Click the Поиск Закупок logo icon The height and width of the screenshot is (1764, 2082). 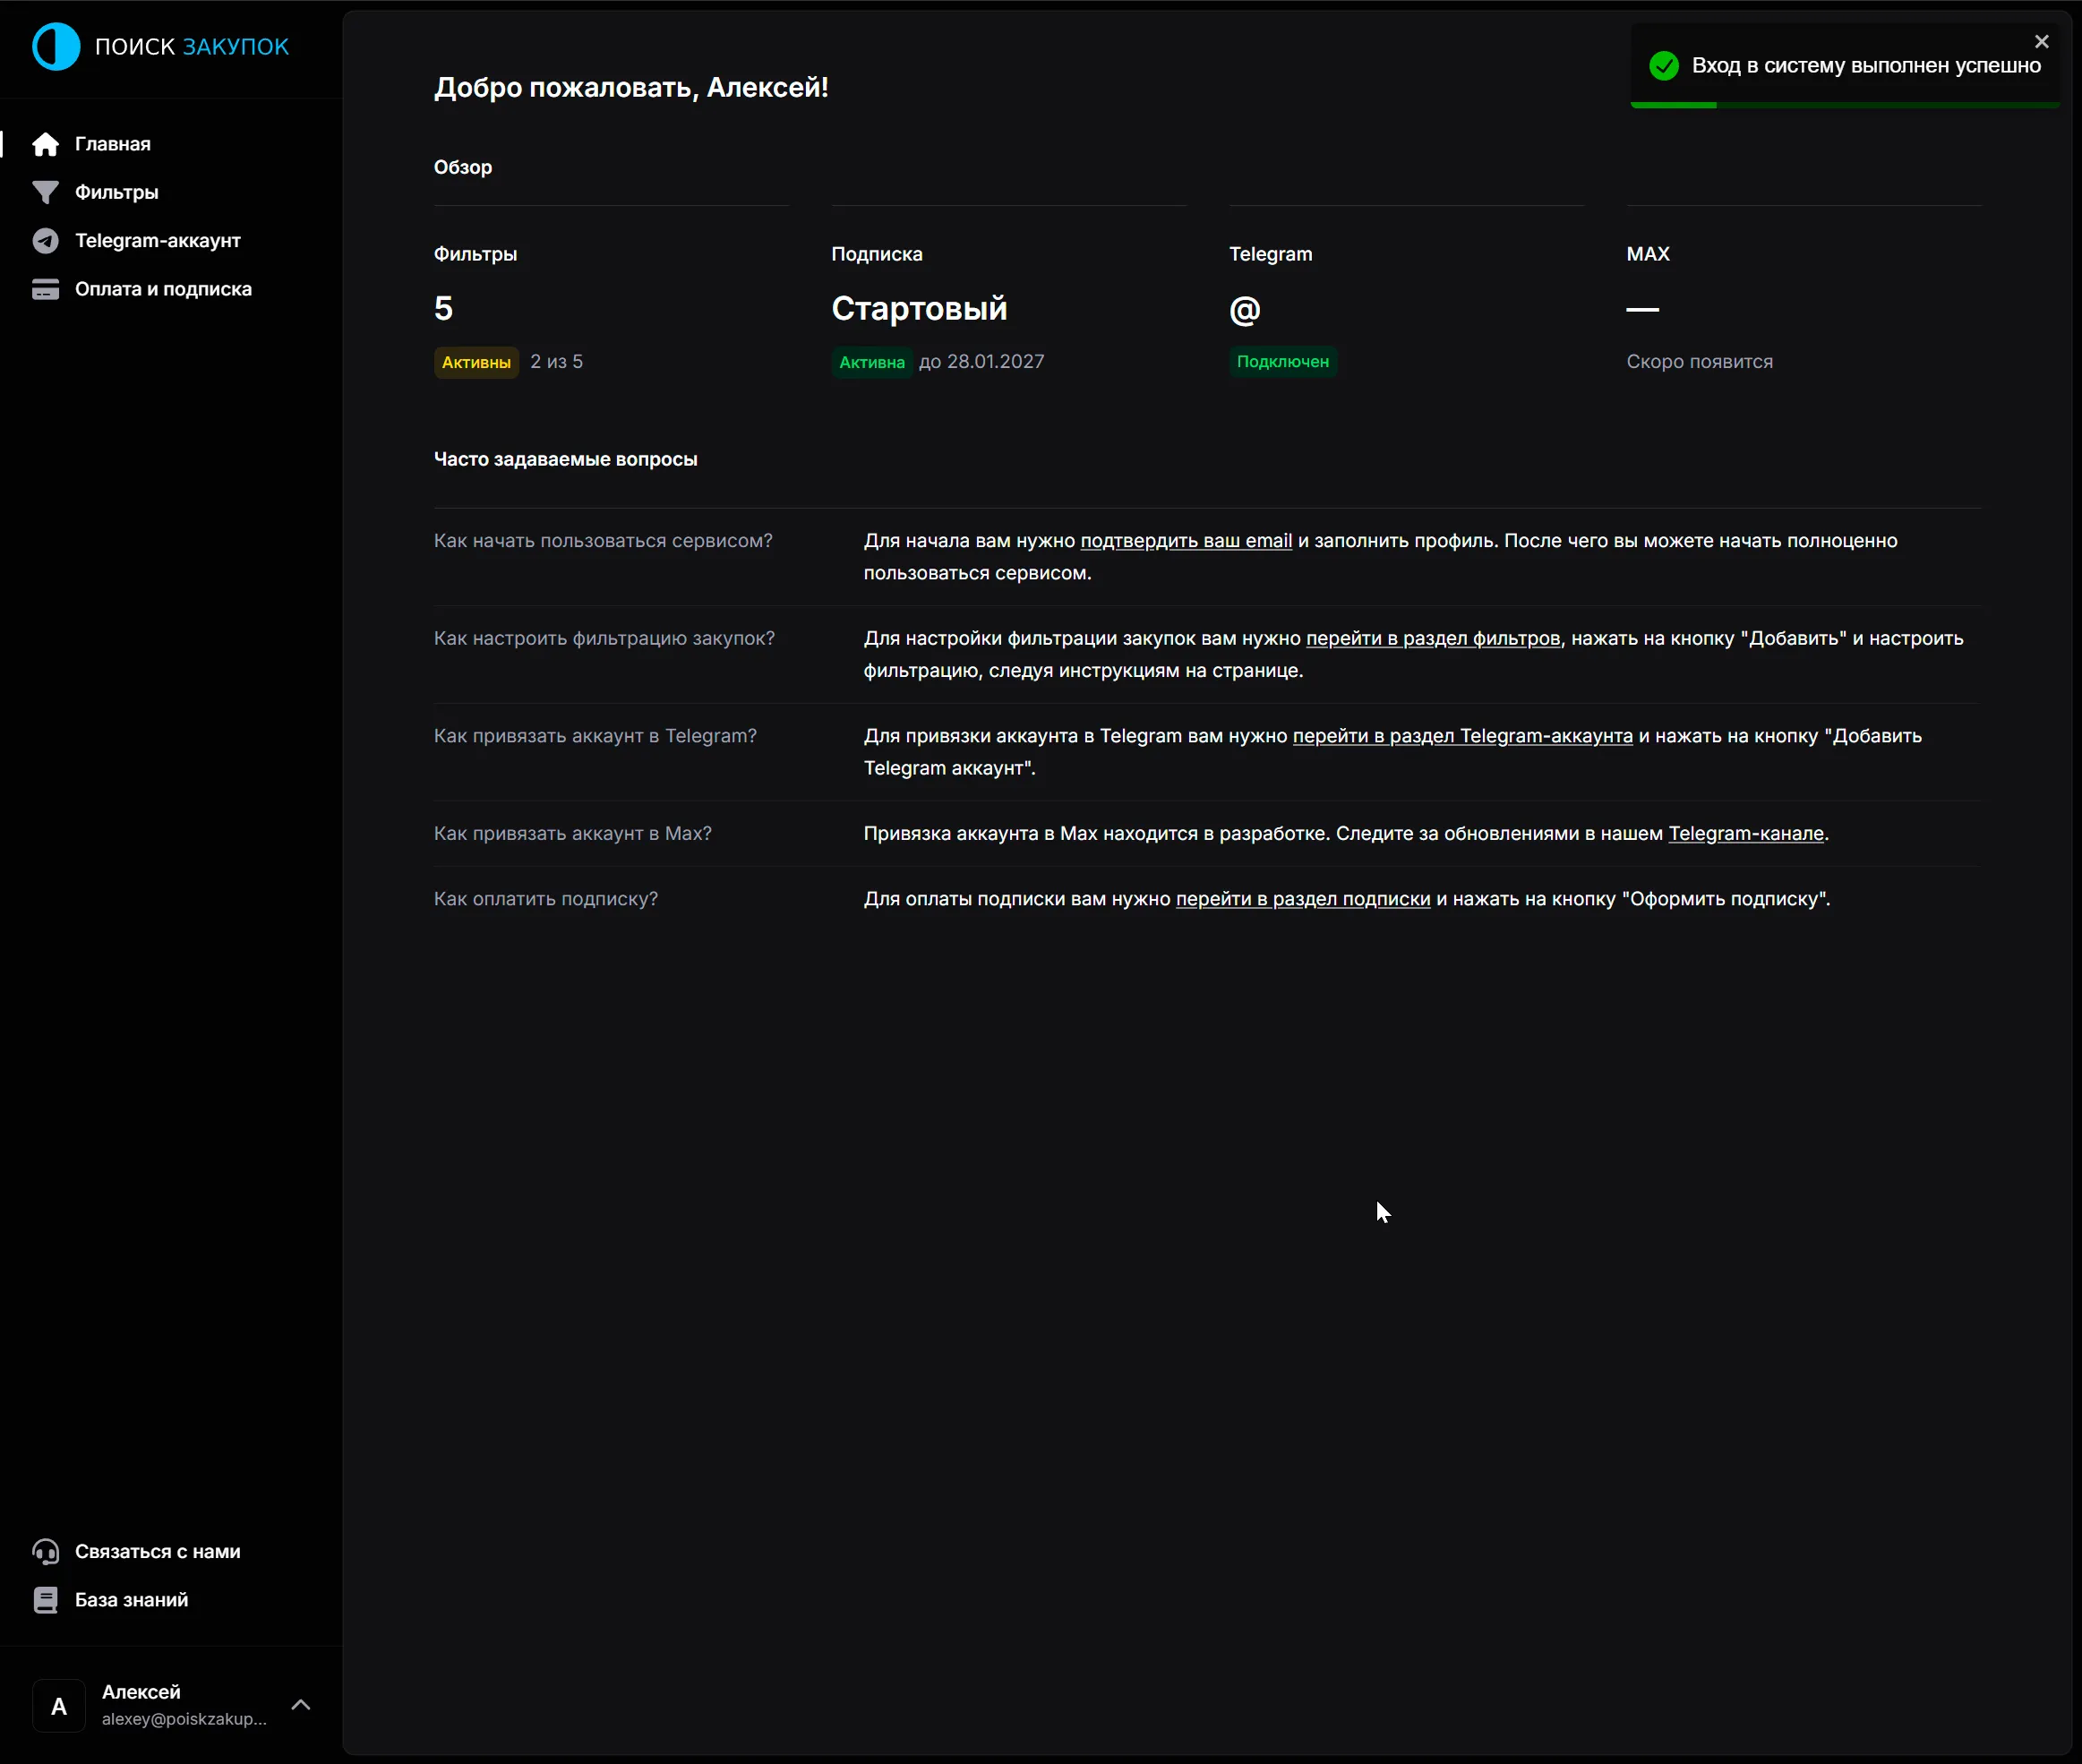pos(56,46)
